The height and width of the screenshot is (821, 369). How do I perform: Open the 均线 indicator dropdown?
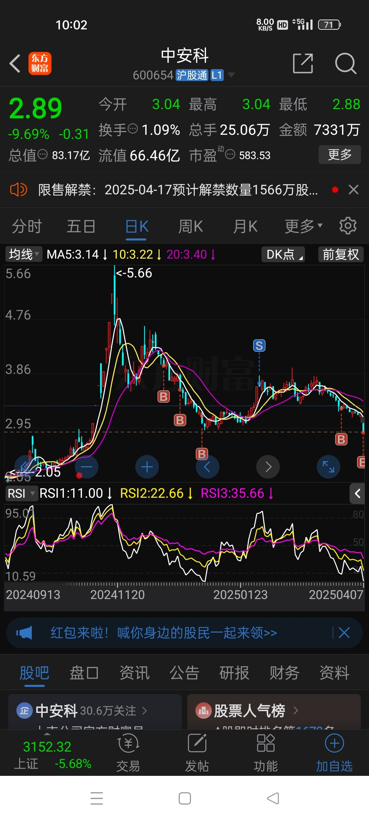pos(24,254)
